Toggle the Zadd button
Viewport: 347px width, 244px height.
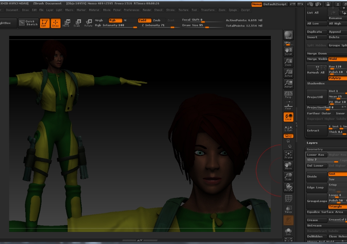click(x=144, y=20)
